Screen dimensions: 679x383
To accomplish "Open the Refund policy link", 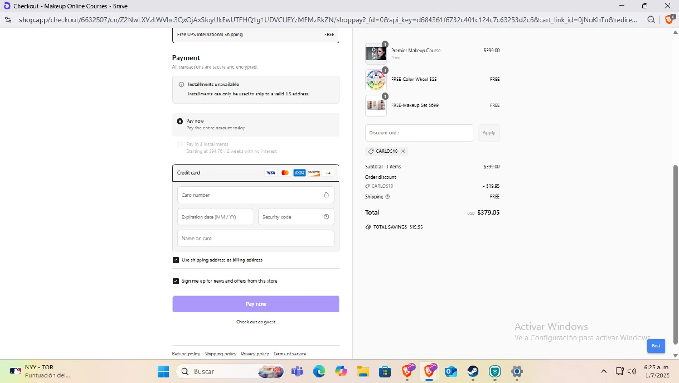I will click(186, 354).
